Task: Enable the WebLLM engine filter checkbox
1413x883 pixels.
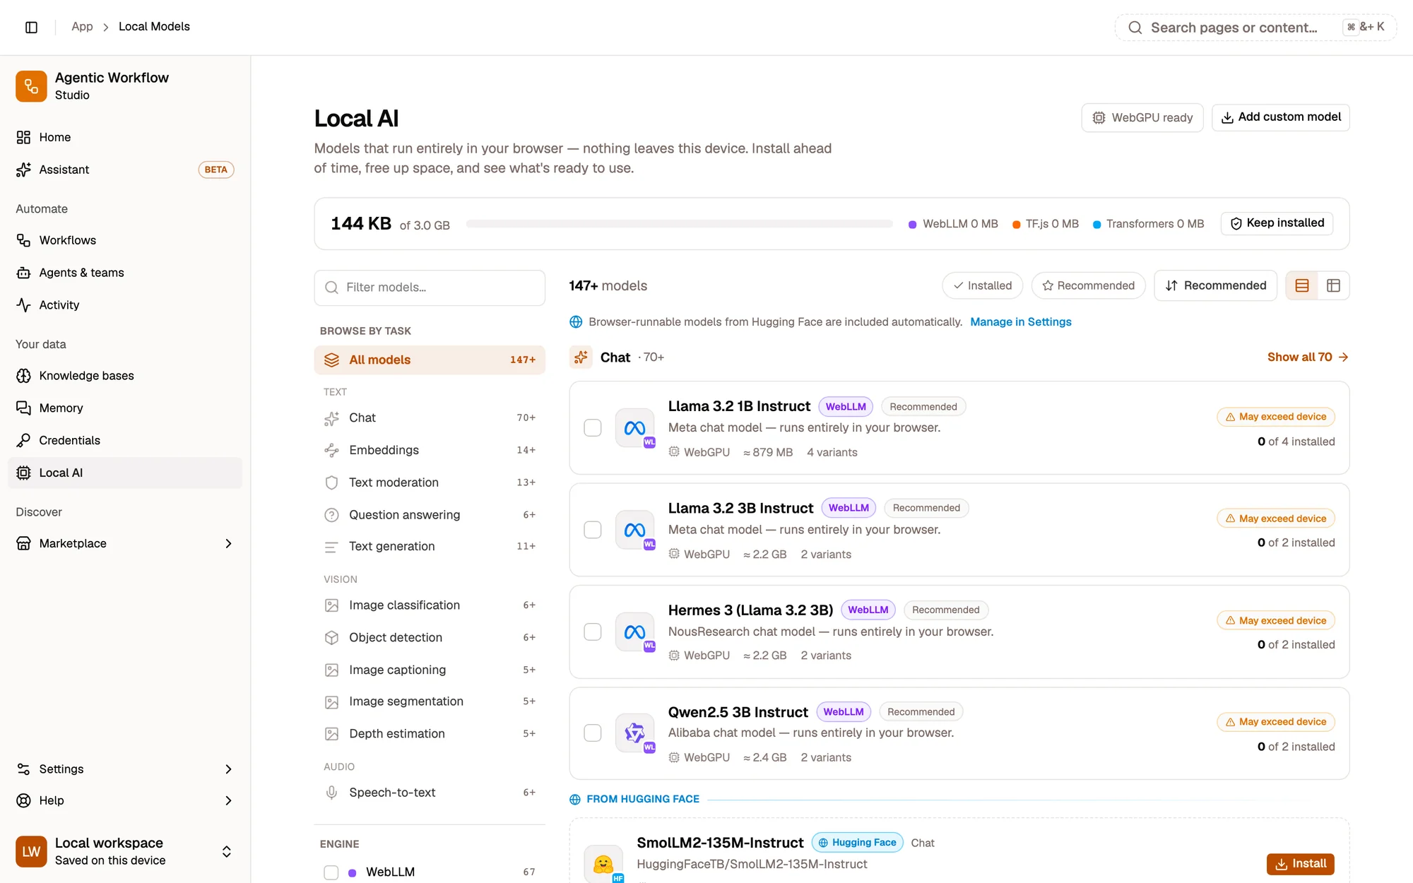Action: pos(331,872)
